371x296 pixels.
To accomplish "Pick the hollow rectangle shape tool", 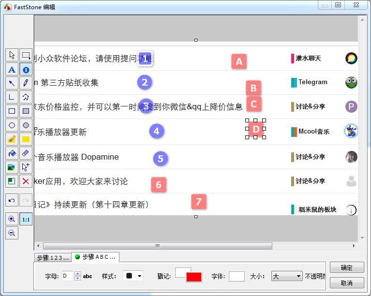I will tap(12, 111).
